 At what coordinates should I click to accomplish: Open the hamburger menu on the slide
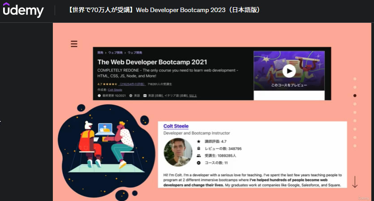(74, 44)
